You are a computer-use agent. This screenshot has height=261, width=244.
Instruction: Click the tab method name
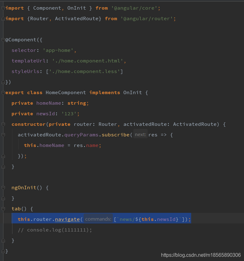16,209
